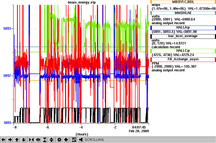This screenshot has width=216, height=143.
Task: Select the HALLA:p curve legend entry
Action: click(183, 28)
